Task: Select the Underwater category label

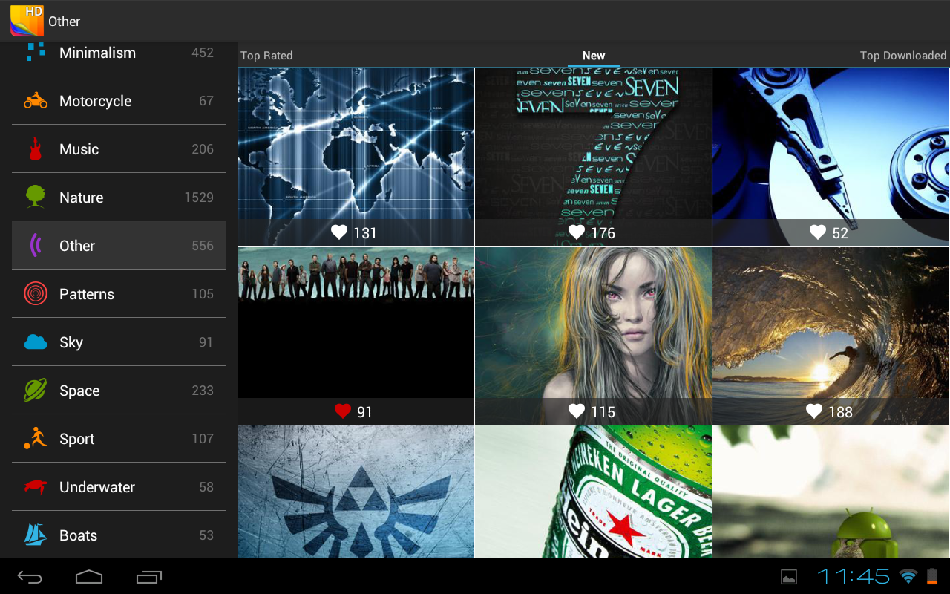Action: point(97,487)
